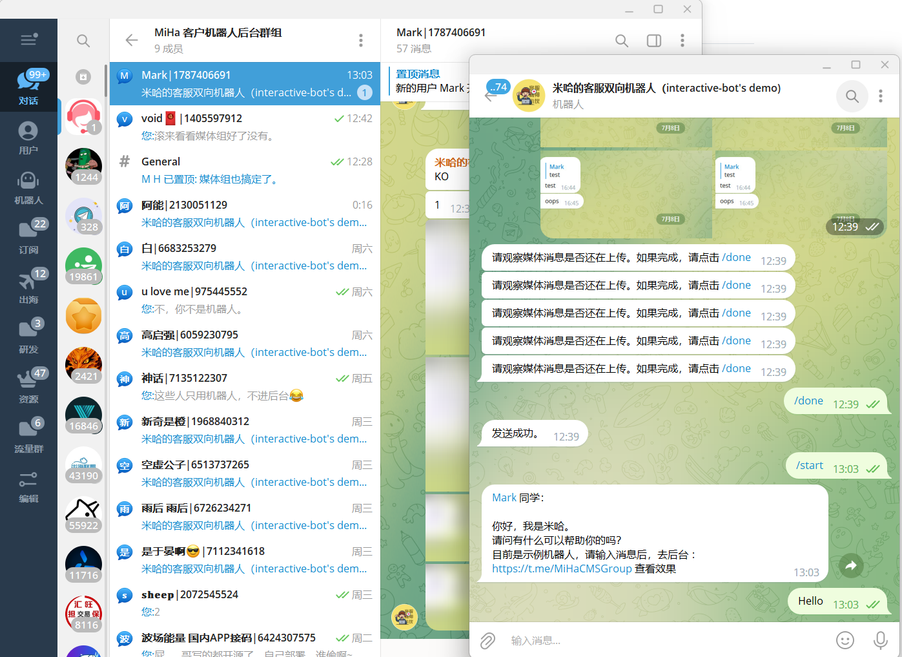
Task: Start voice recording with microphone icon
Action: coord(881,640)
